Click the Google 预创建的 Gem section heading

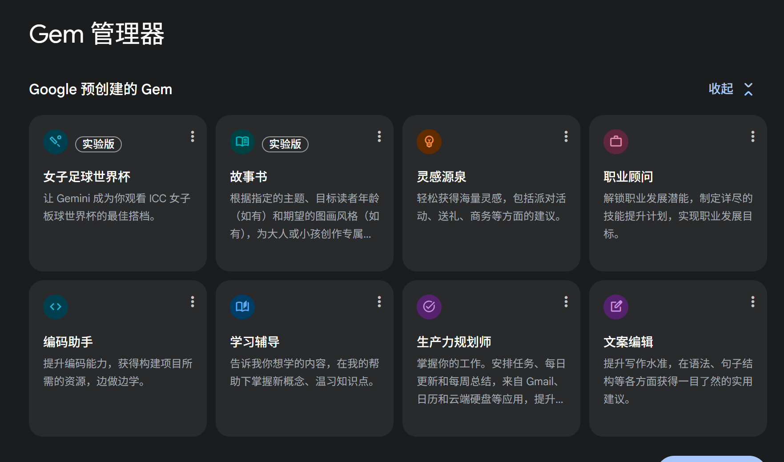coord(101,89)
